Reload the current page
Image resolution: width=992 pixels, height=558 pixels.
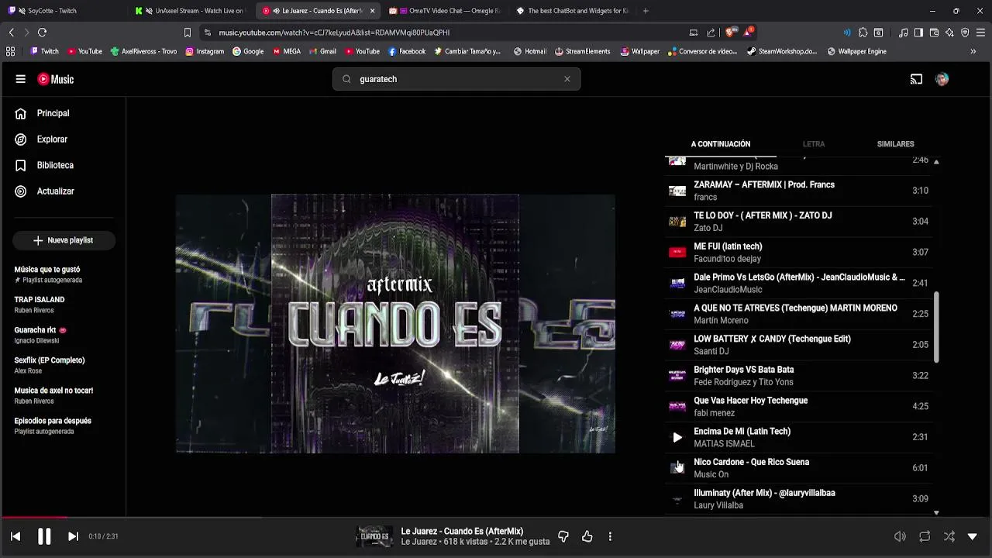point(42,33)
